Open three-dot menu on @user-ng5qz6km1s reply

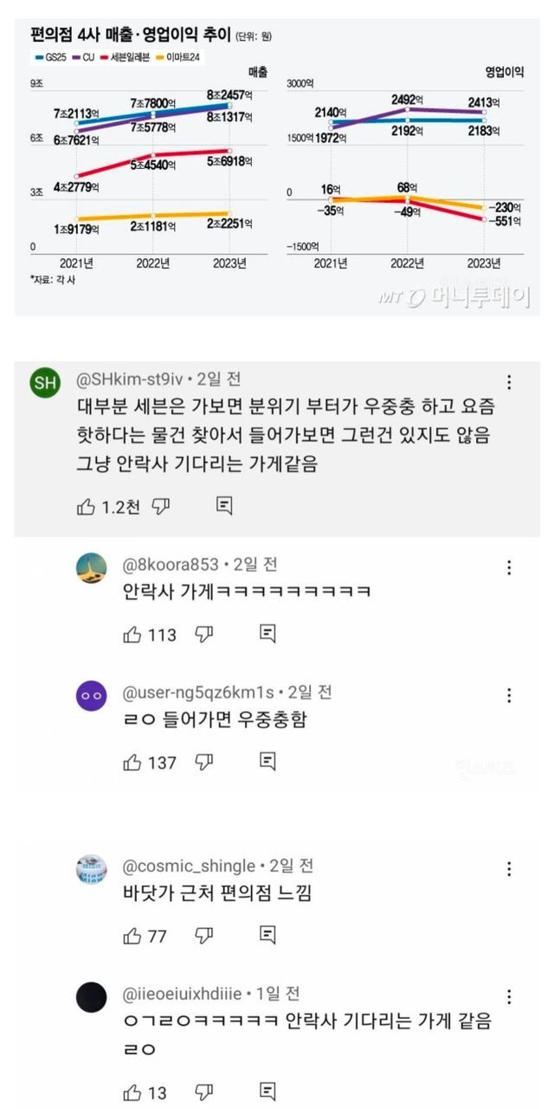click(509, 695)
